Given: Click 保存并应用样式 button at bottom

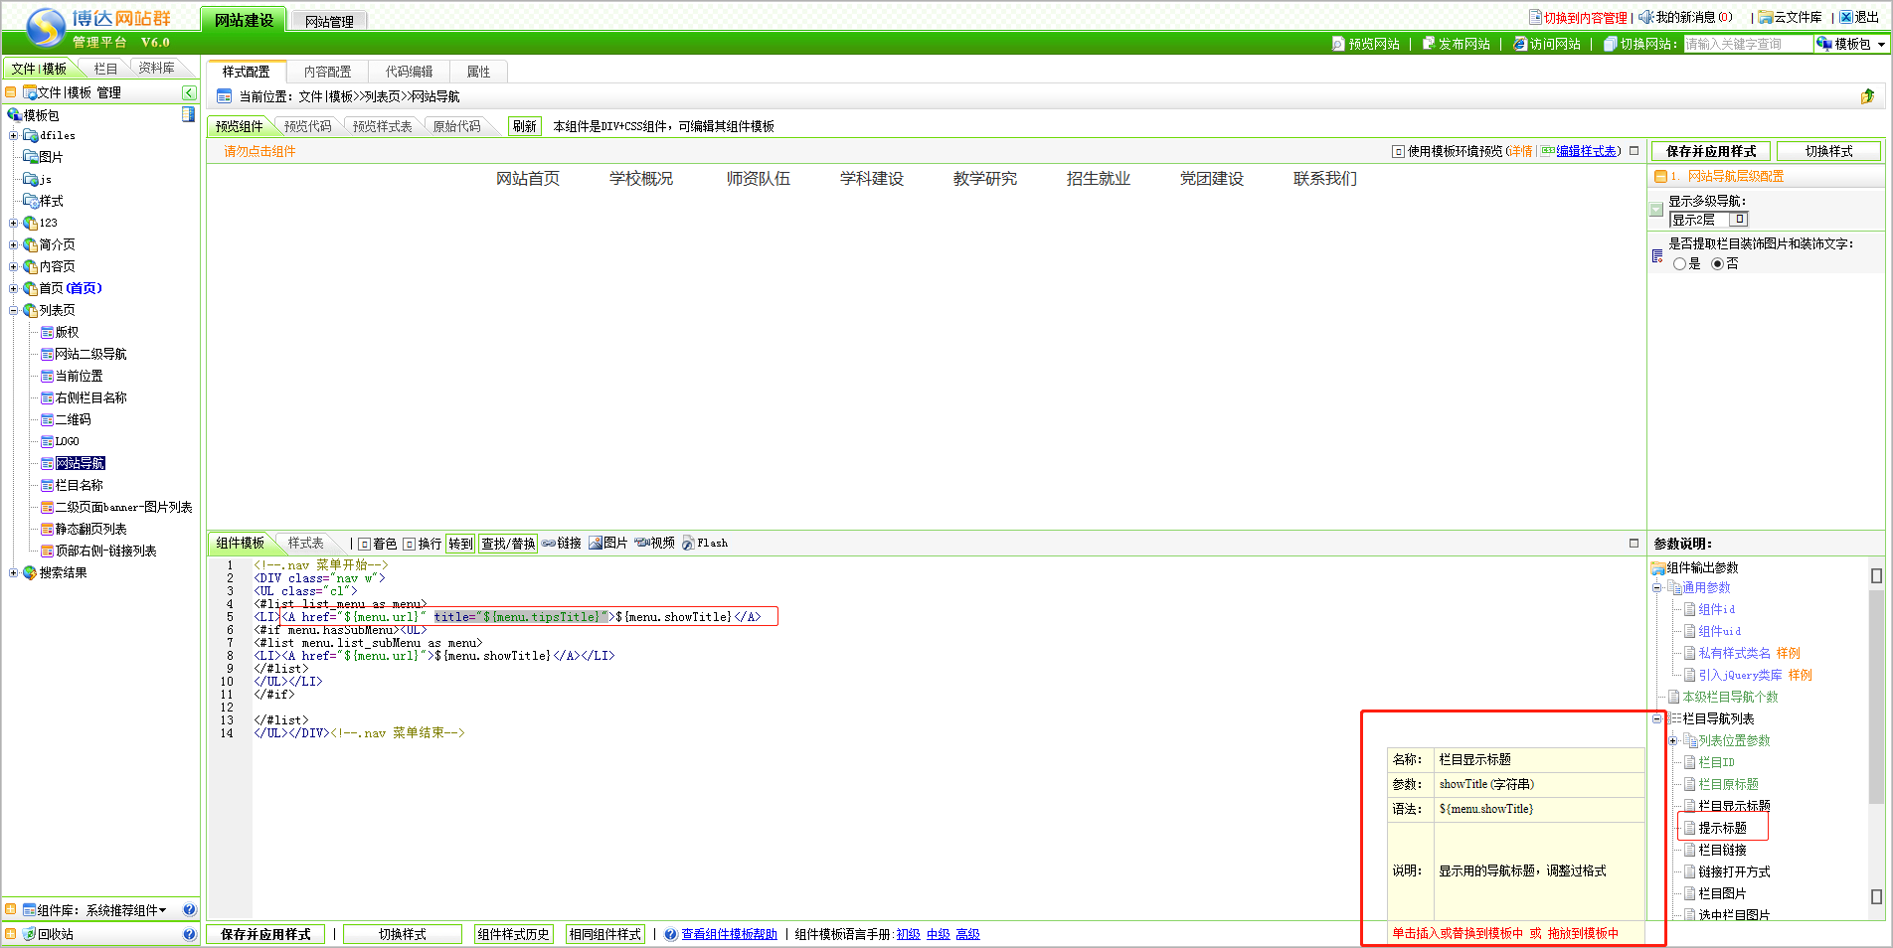Looking at the screenshot, I should pos(265,934).
